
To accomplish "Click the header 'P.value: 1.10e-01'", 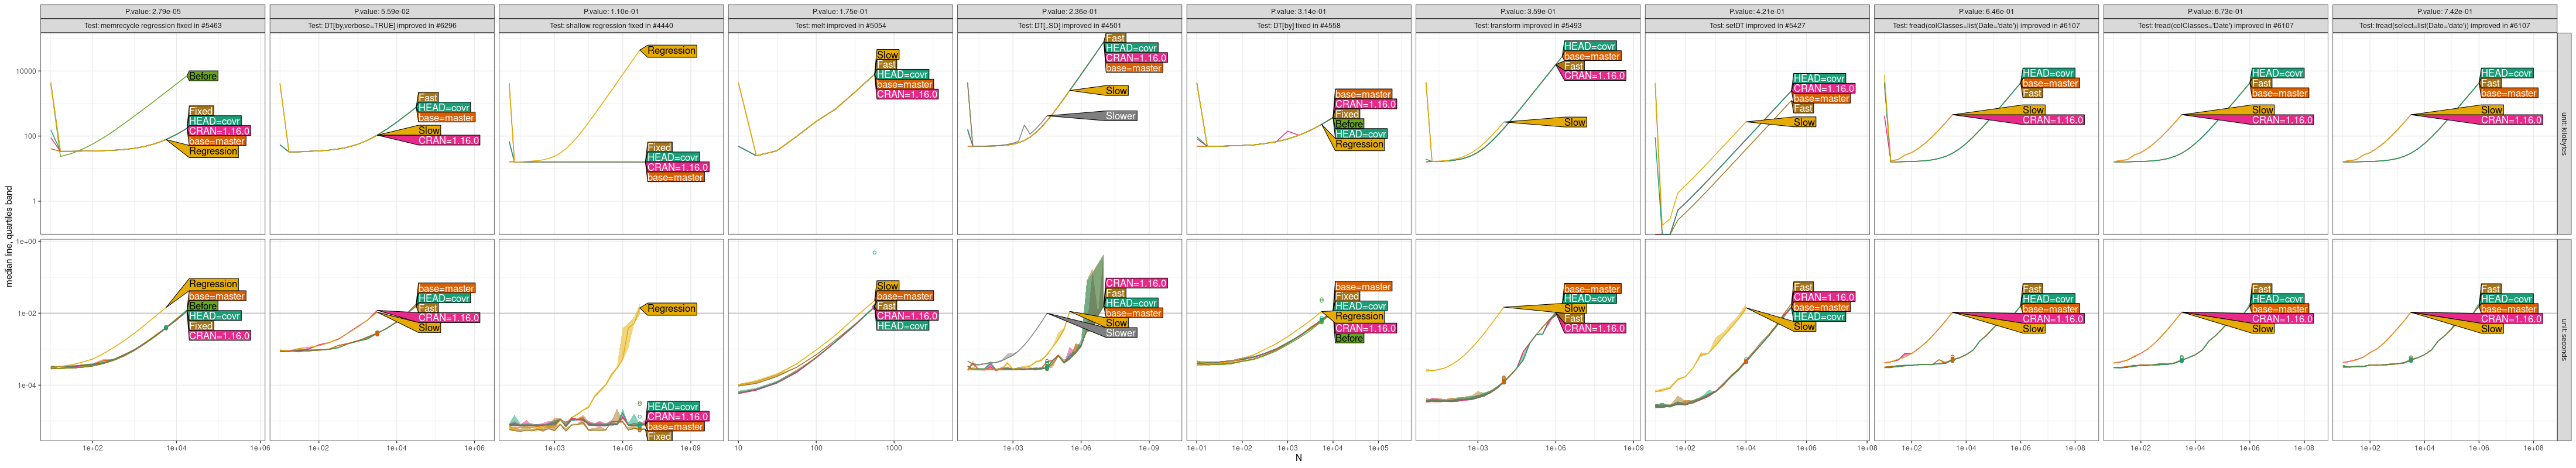I will click(x=611, y=12).
